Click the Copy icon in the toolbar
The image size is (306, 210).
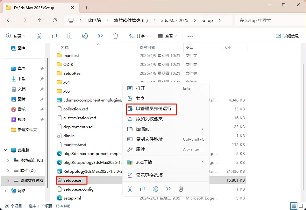(54, 36)
